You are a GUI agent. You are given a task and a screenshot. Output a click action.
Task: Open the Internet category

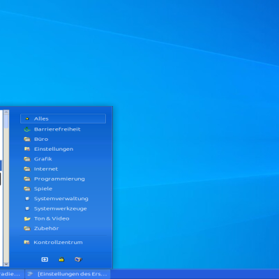point(63,169)
